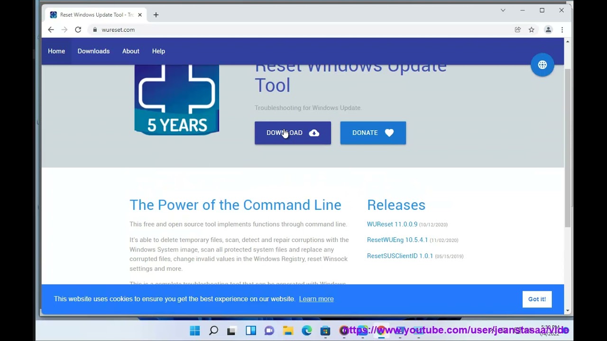Click the blue DOWNLOAD button

pos(293,133)
